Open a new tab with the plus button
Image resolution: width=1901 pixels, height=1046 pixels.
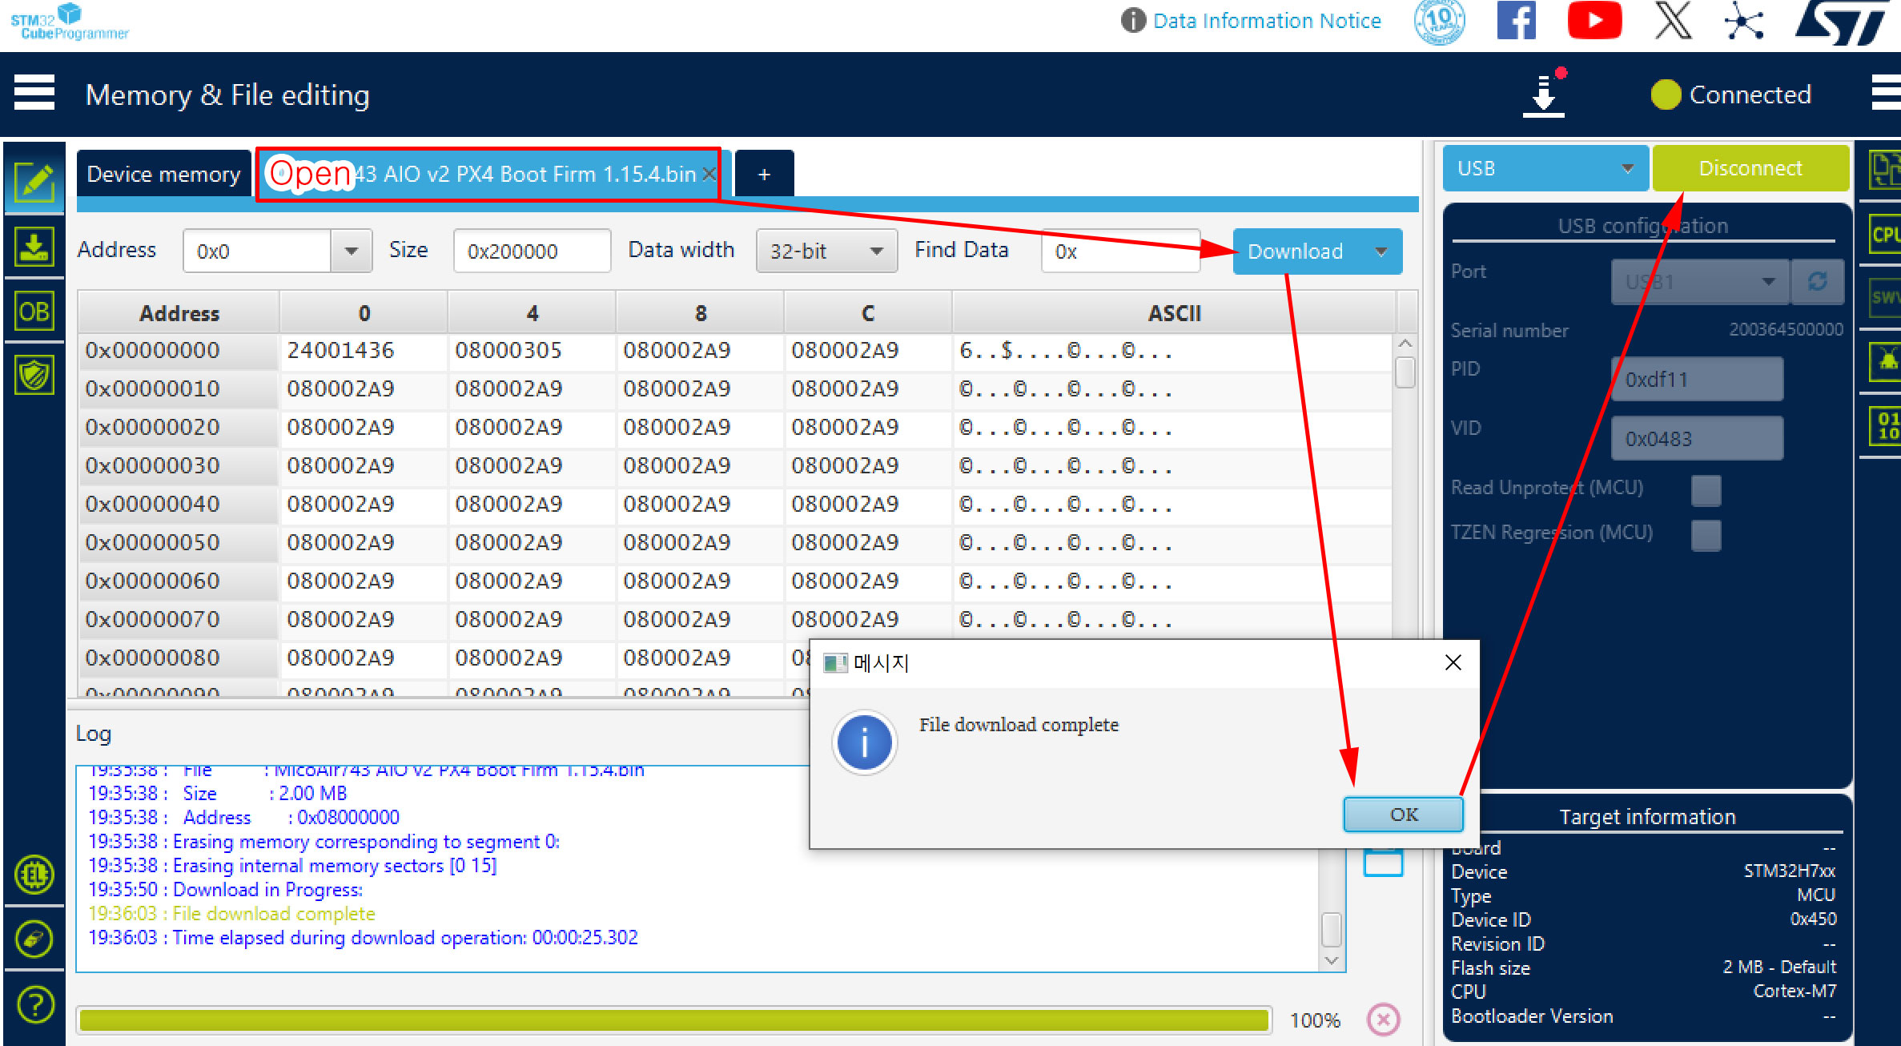click(764, 174)
